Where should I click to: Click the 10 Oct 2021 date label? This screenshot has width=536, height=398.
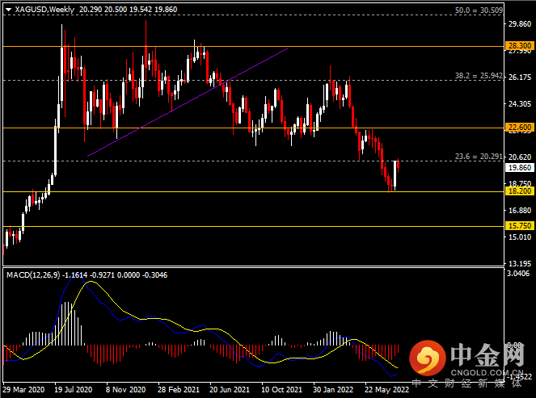coord(281,389)
